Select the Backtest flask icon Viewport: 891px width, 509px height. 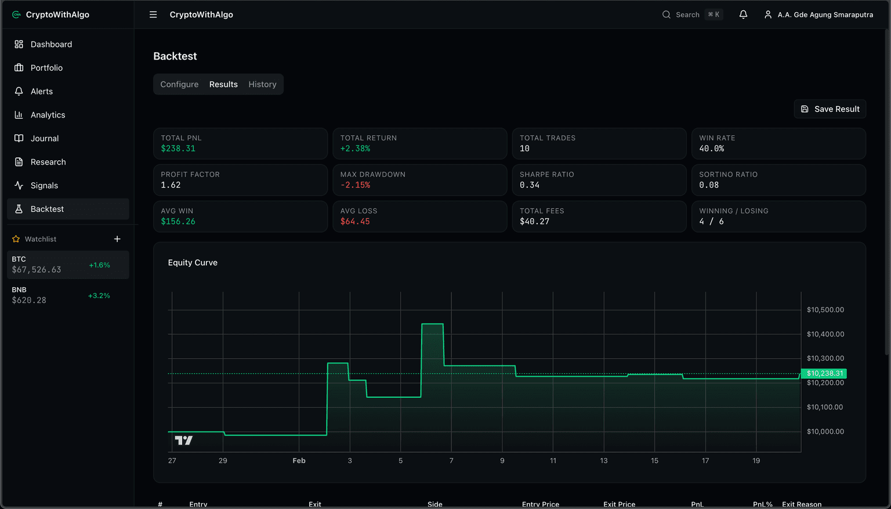pyautogui.click(x=19, y=209)
